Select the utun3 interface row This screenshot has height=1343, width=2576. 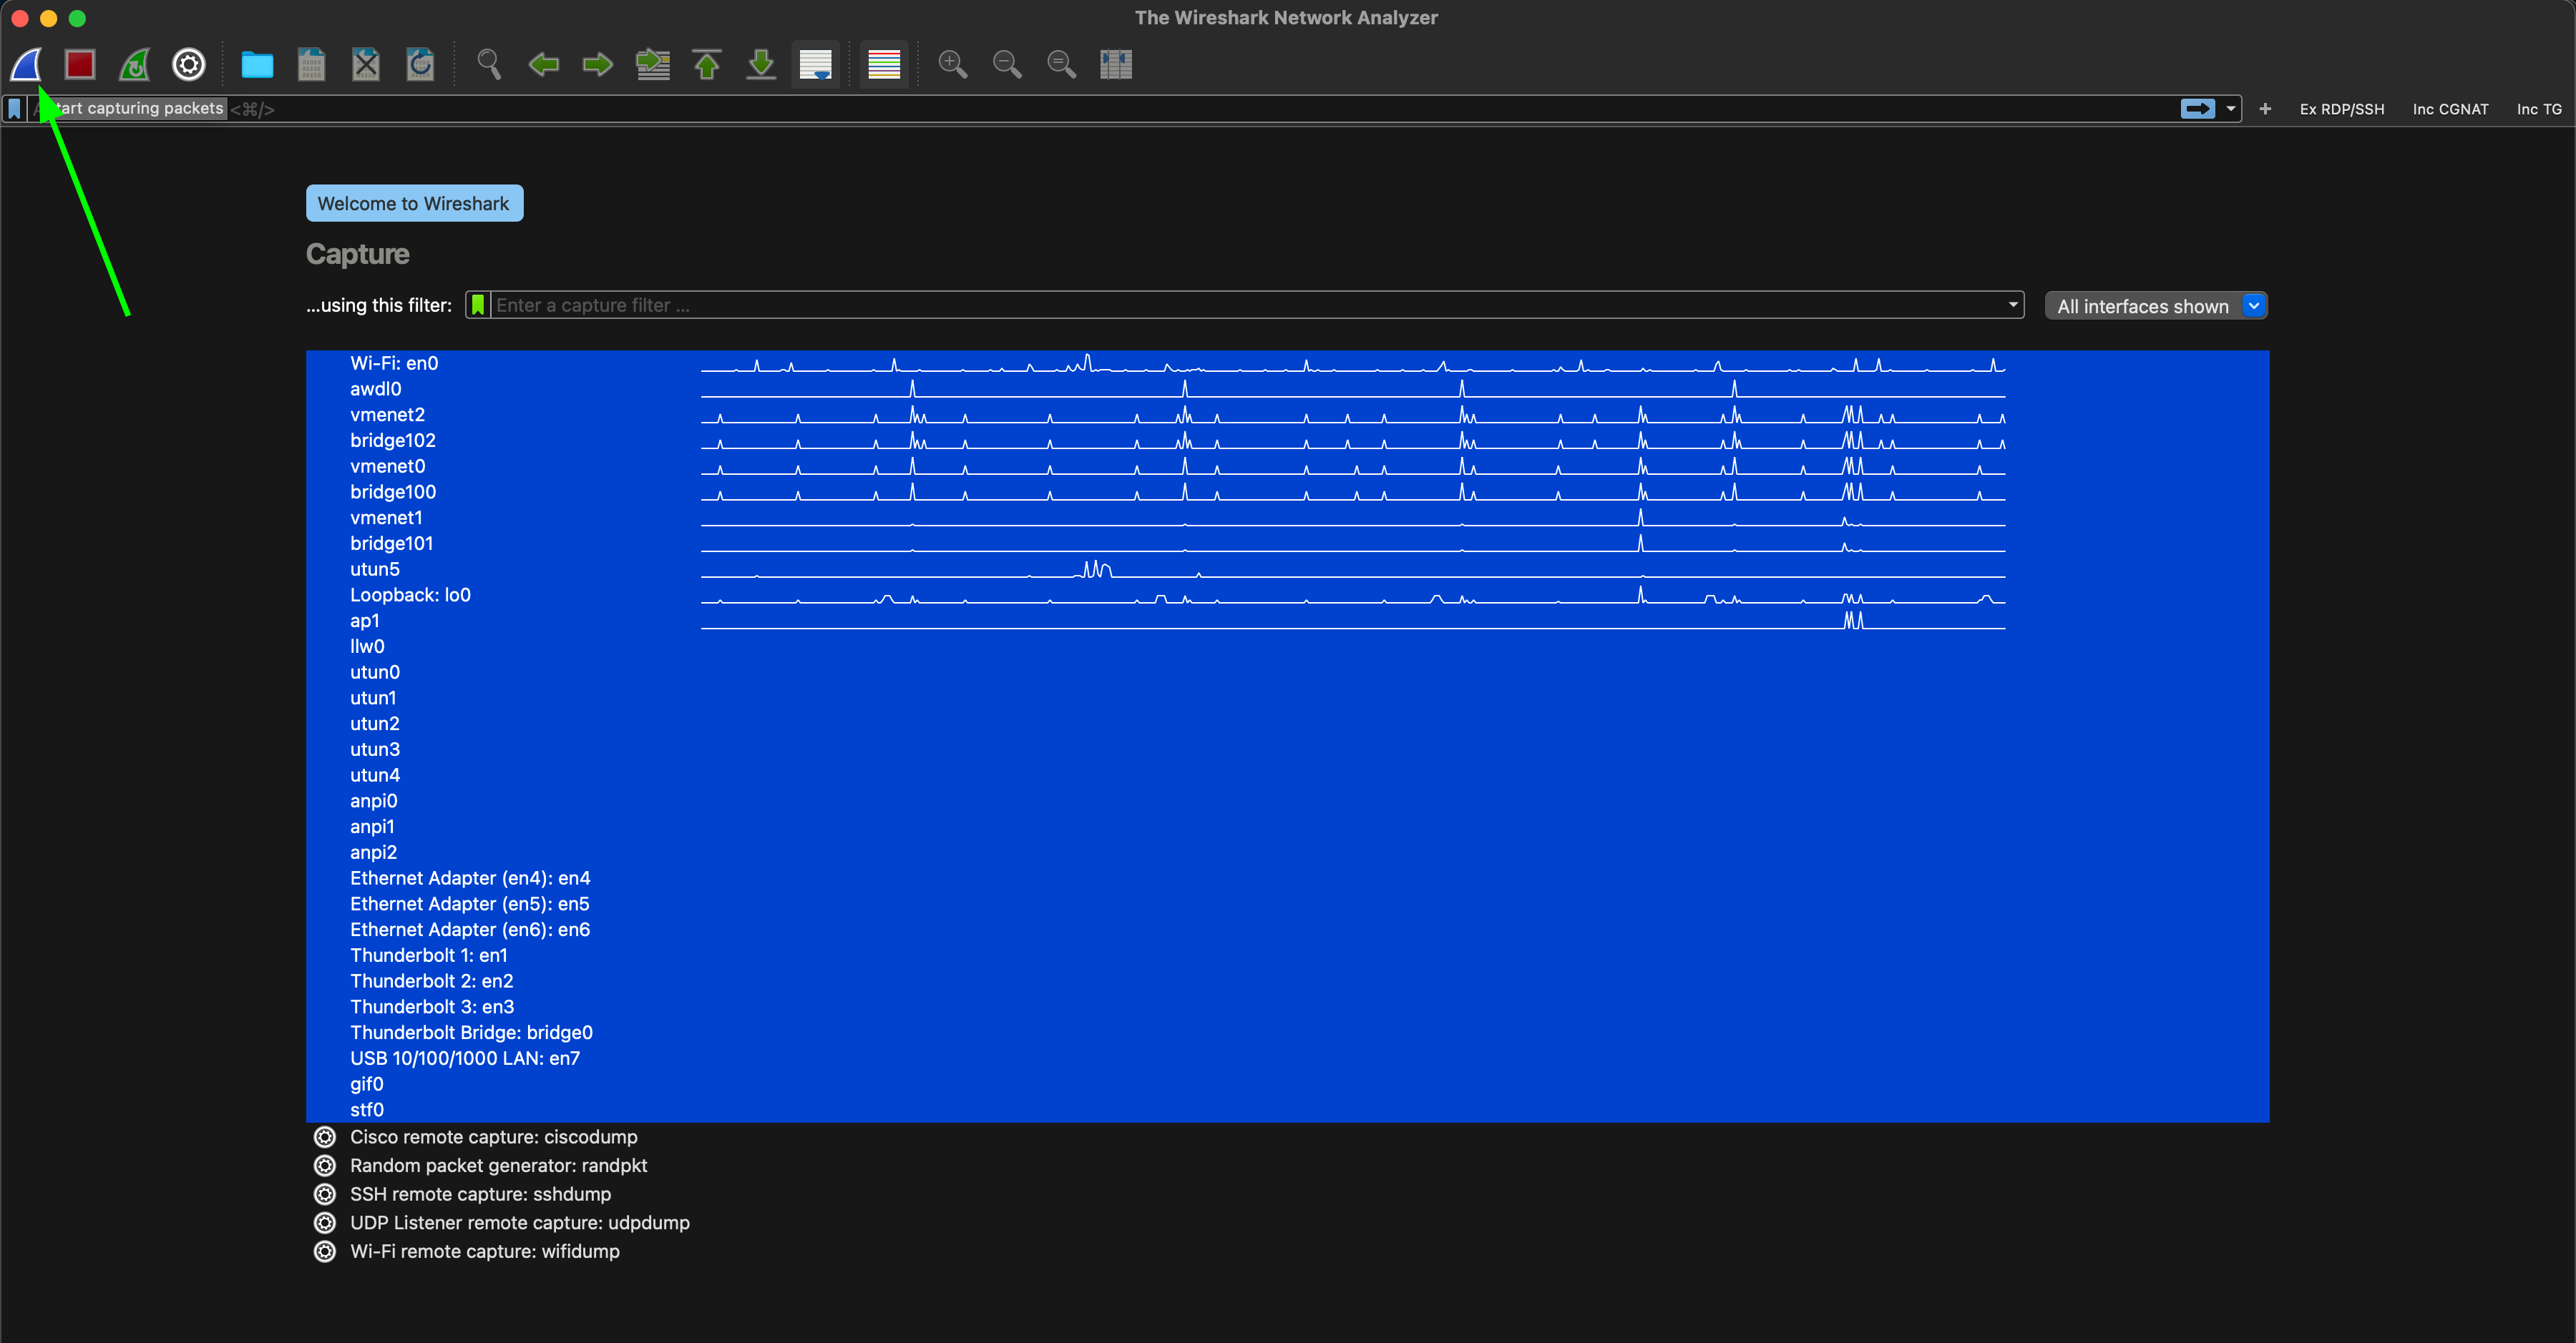1287,749
